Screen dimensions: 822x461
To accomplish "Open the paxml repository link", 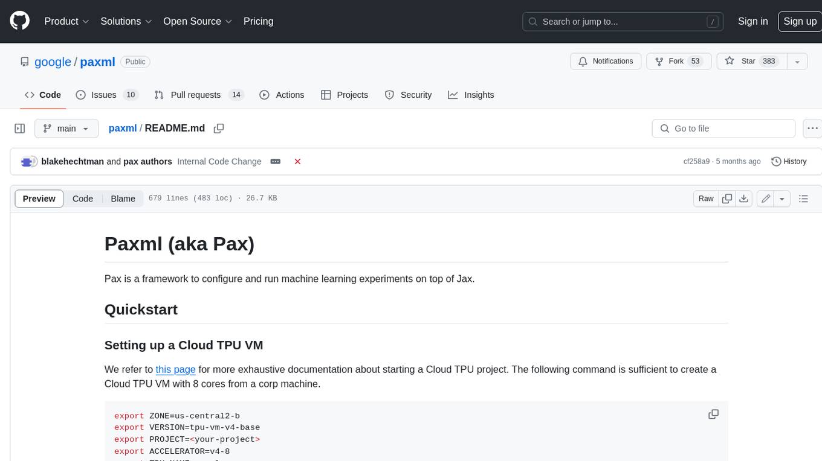I will point(98,62).
